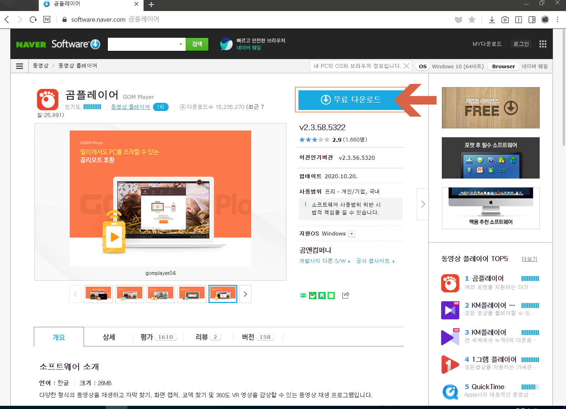Select the fourth screenshot thumbnail
Screen dimensions: 566x409
point(192,294)
